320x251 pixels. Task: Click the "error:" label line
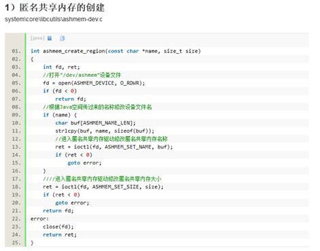pyautogui.click(x=39, y=218)
